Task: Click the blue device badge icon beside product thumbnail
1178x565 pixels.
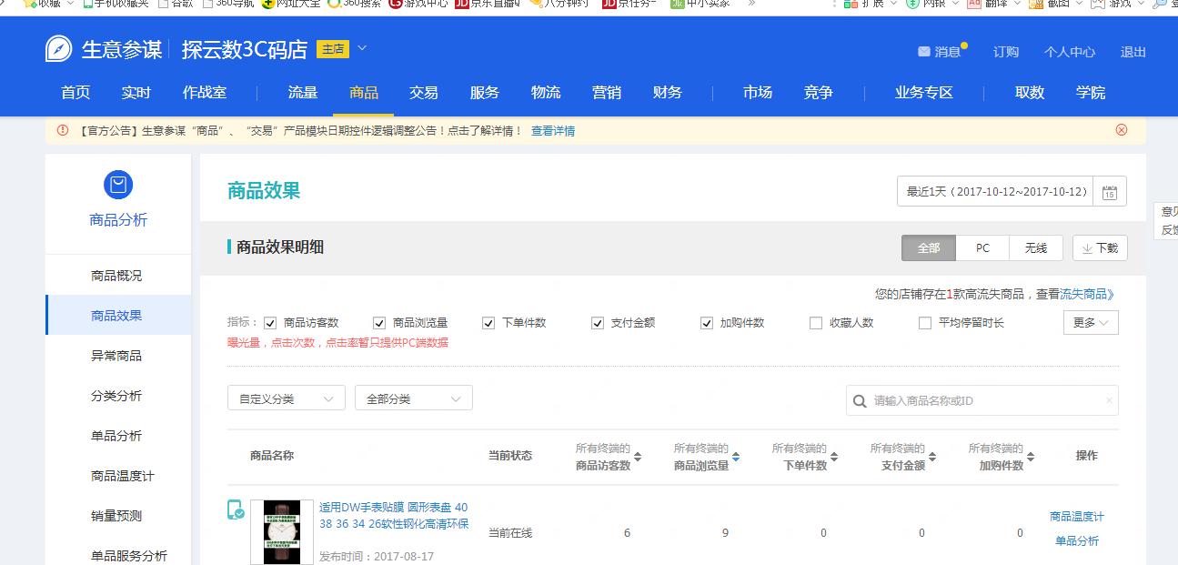Action: tap(237, 511)
